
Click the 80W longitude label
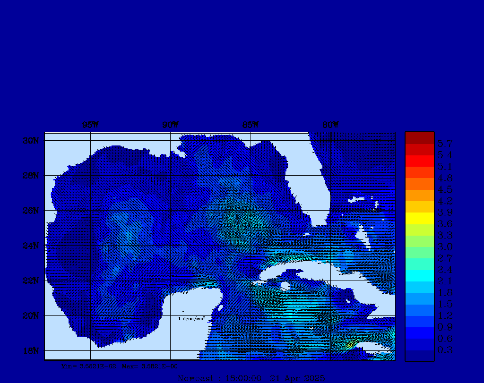pos(330,125)
